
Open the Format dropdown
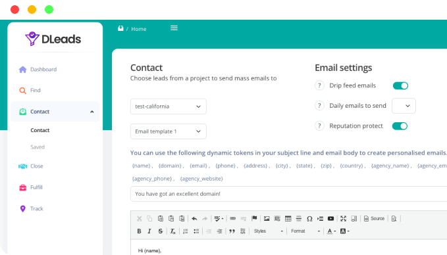tap(305, 231)
